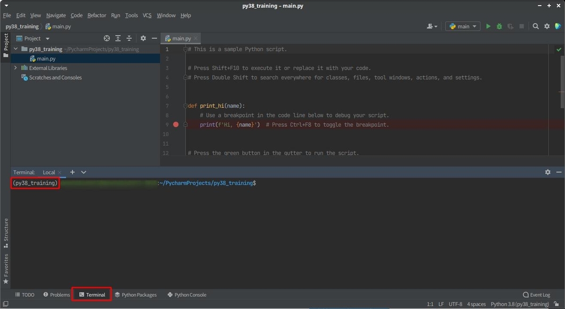Viewport: 565px width, 309px height.
Task: Open the TODO tool window
Action: pos(24,295)
